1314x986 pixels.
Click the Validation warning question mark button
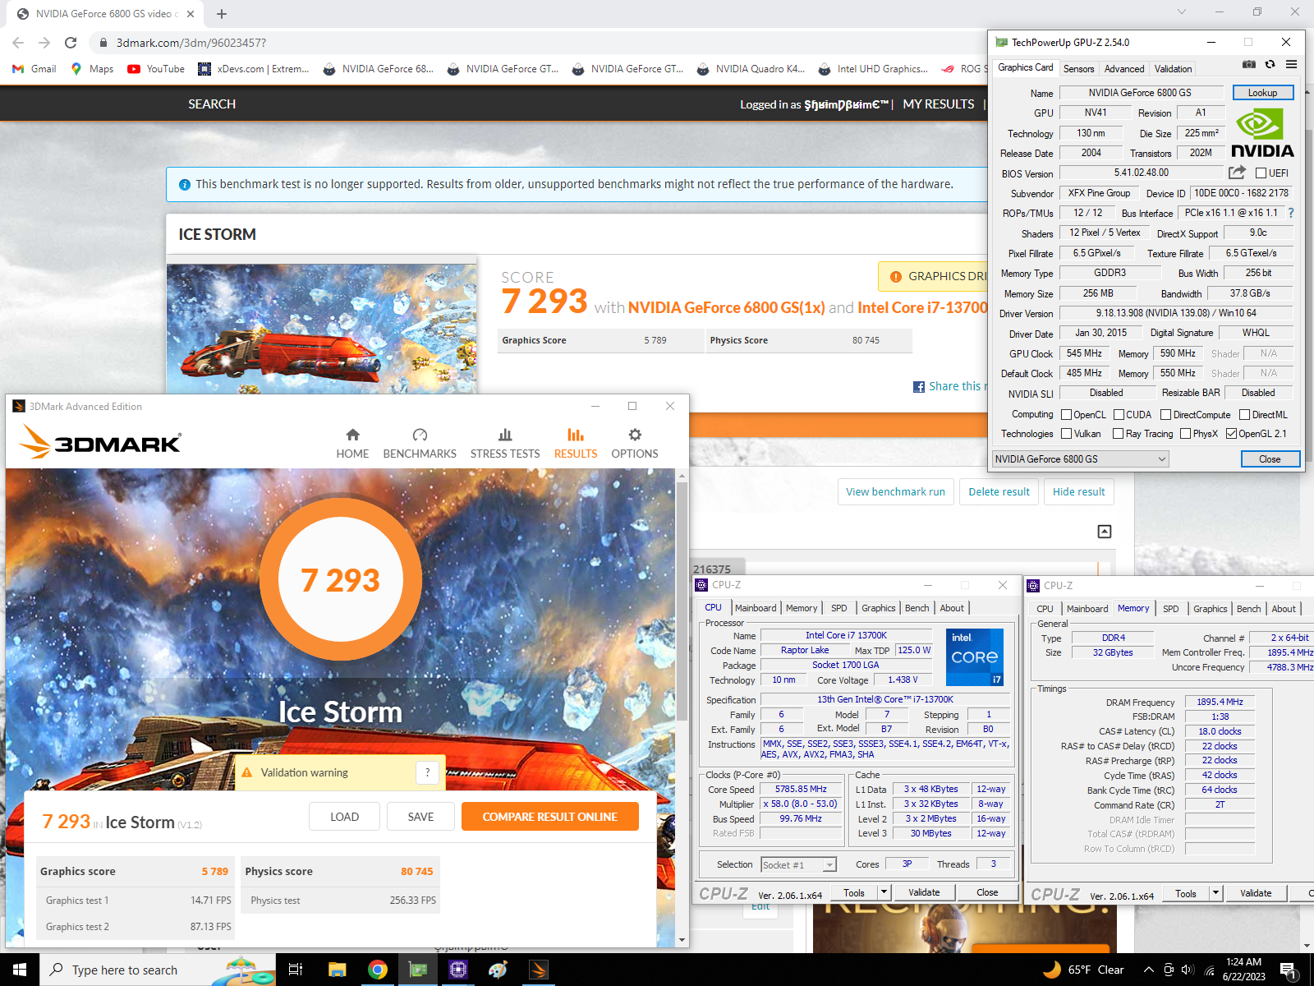point(426,772)
